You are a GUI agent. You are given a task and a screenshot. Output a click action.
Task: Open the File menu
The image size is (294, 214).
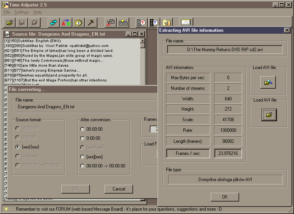coord(7,12)
